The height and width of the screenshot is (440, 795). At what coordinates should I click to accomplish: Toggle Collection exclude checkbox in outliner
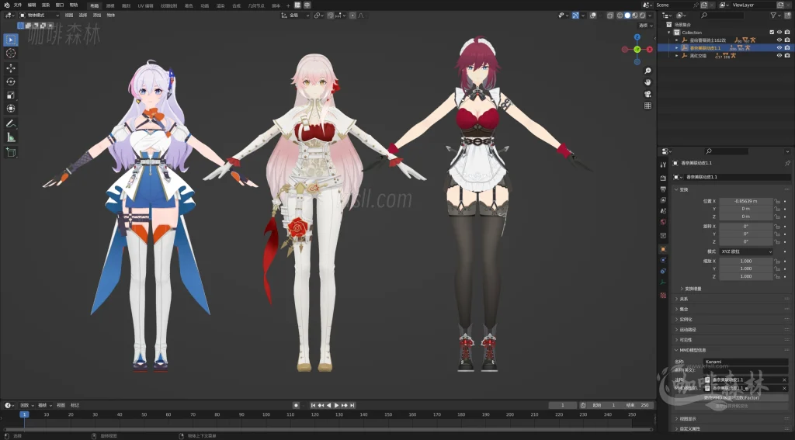coord(772,33)
